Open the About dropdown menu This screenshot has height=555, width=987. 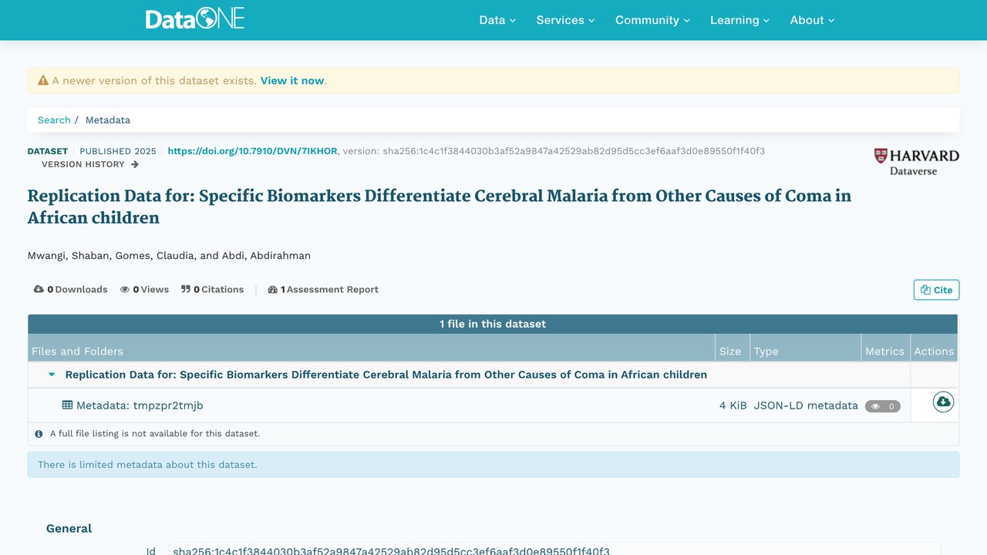pos(812,20)
